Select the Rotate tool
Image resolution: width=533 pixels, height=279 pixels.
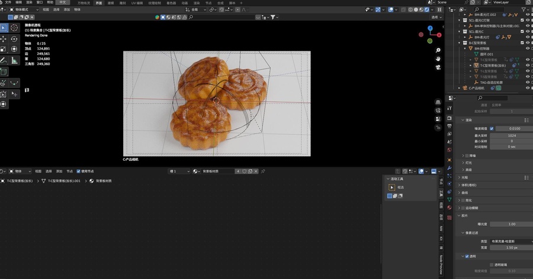(14, 39)
